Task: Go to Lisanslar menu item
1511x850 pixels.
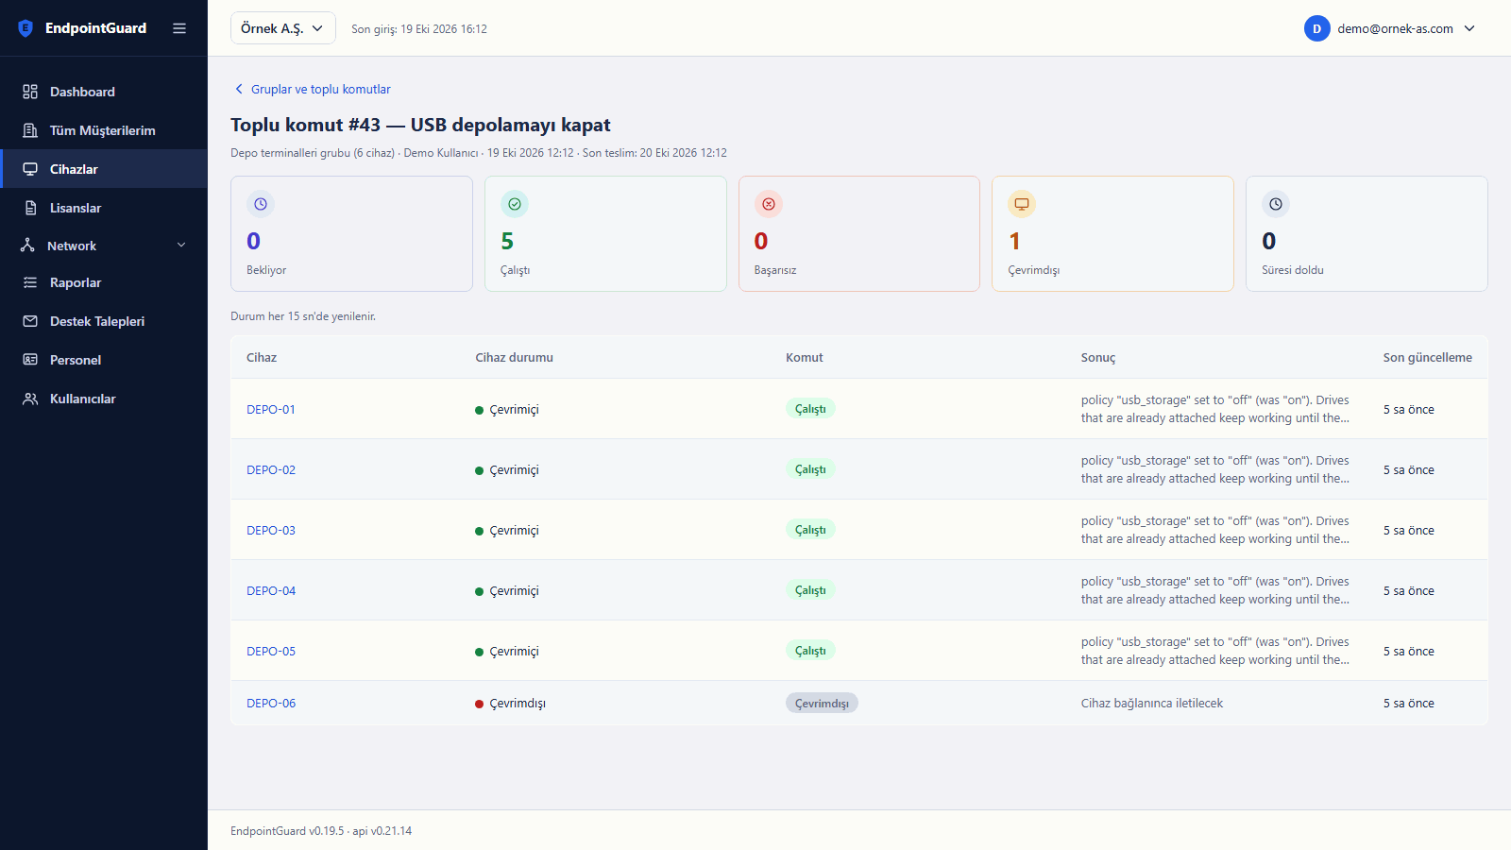Action: pos(104,208)
